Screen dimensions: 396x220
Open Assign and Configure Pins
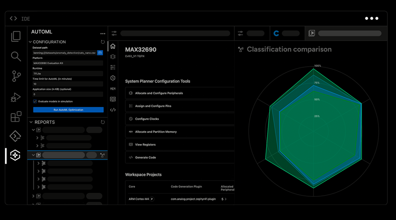180,106
